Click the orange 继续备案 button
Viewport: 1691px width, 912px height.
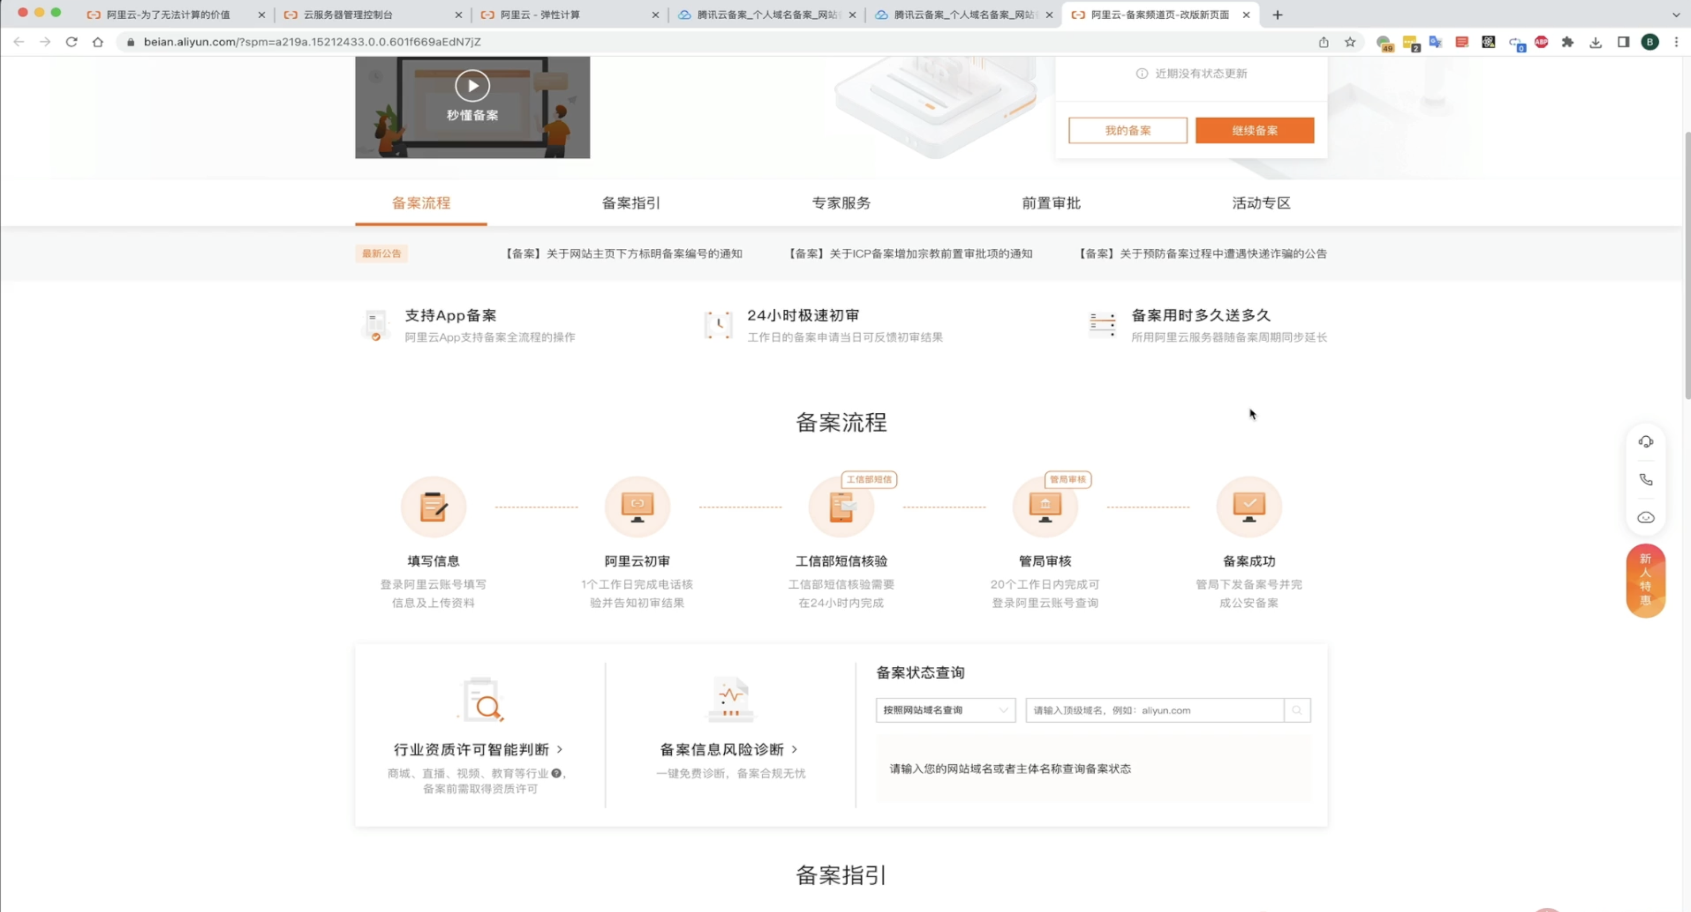(1254, 130)
